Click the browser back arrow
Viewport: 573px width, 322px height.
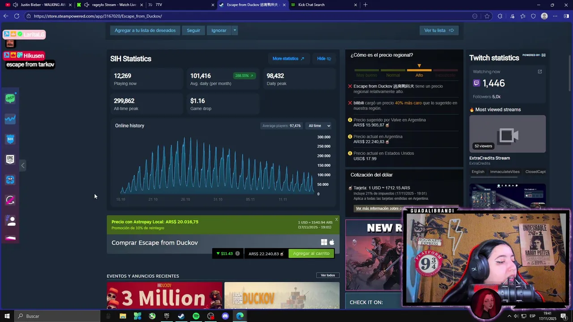[x=6, y=16]
